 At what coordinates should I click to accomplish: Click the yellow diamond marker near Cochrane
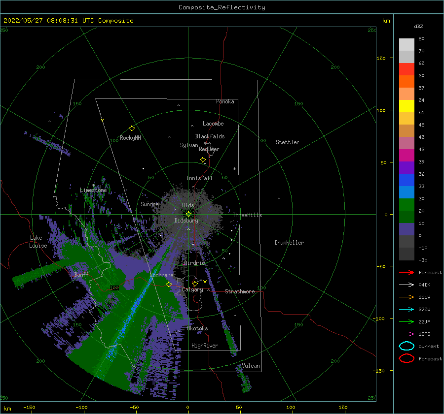point(169,285)
